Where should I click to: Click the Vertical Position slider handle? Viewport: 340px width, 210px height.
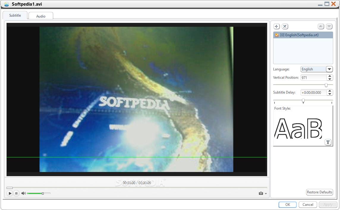tap(326, 85)
